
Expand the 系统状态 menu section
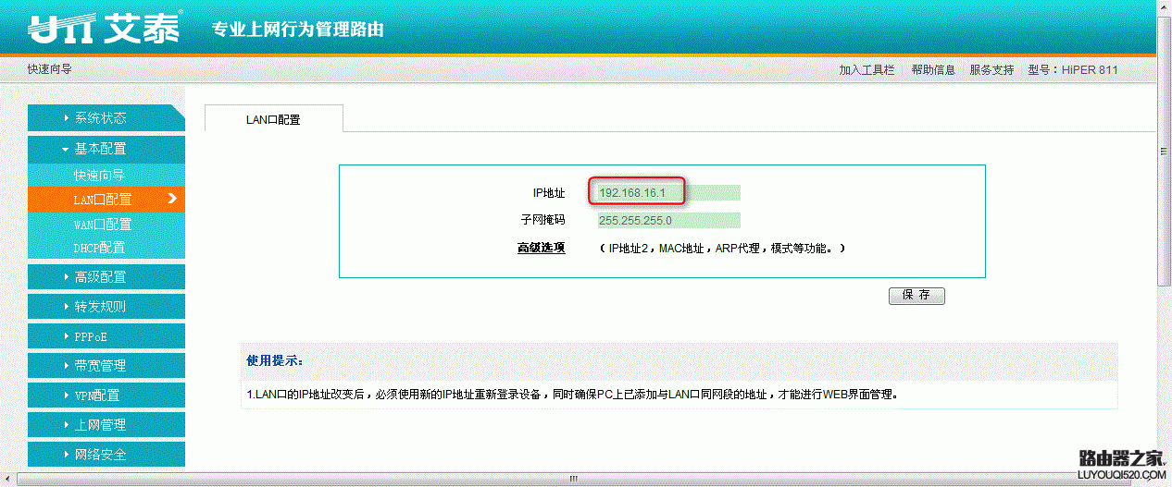106,118
